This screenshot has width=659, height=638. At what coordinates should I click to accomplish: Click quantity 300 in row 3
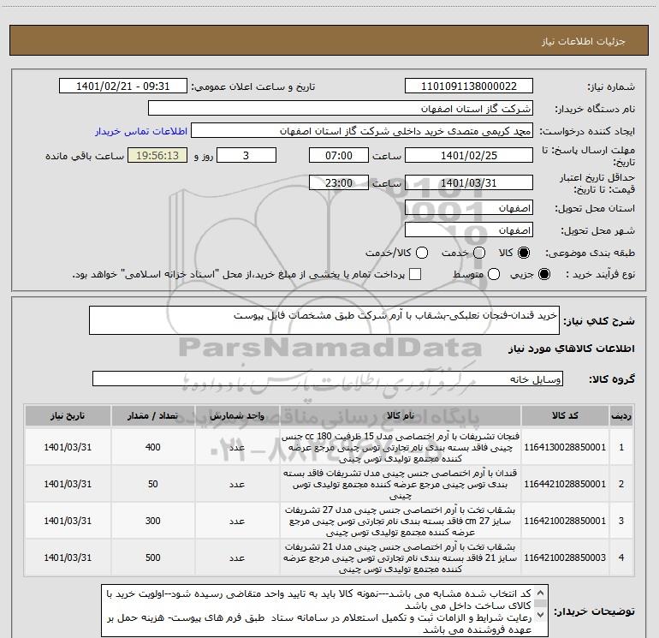tap(152, 521)
